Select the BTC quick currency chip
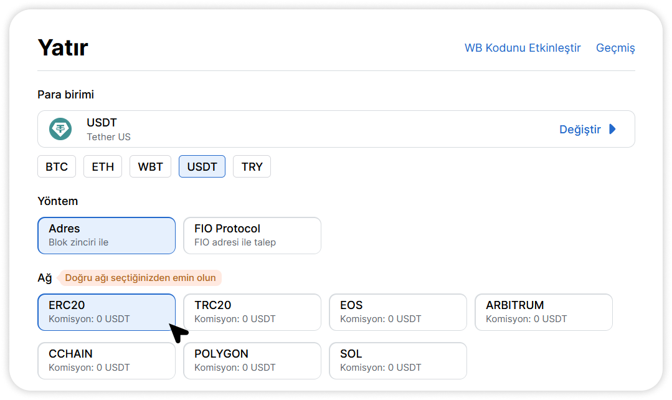 pos(57,166)
